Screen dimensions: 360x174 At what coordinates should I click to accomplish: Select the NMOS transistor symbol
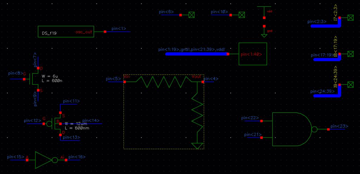pyautogui.click(x=34, y=79)
